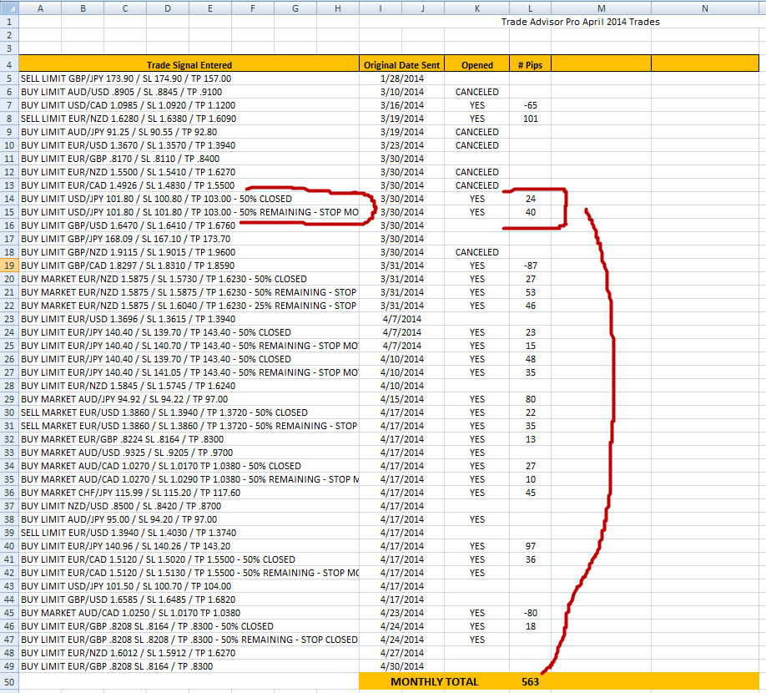Click the BUY LIMIT NZD/USD .8500 trade cell
This screenshot has width=766, height=693.
tap(189, 506)
